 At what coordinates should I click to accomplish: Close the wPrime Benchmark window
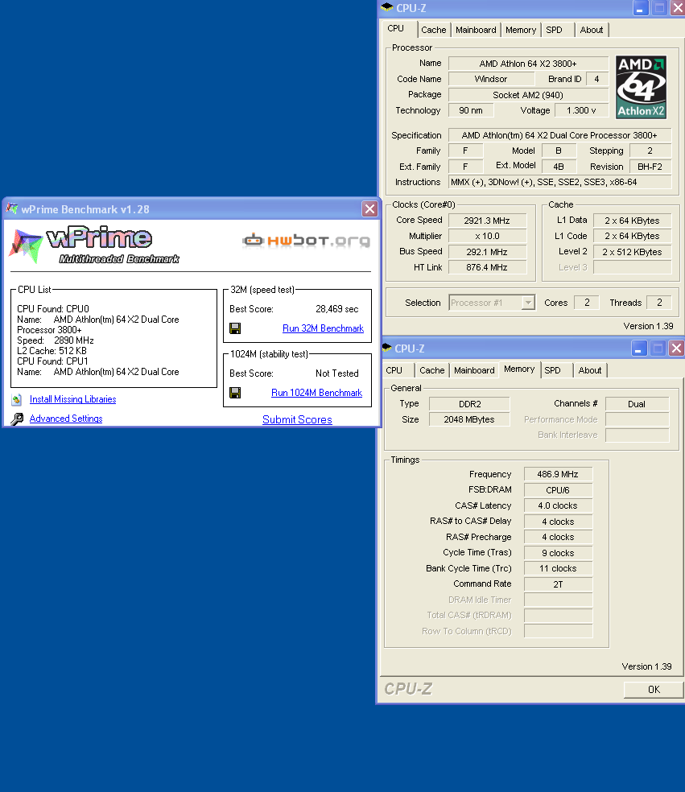369,208
